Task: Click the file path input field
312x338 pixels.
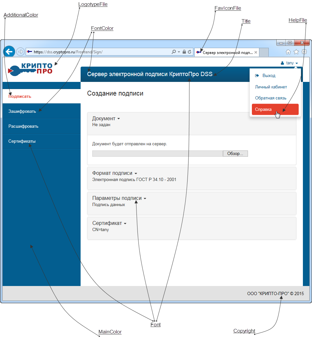Action: click(x=158, y=153)
